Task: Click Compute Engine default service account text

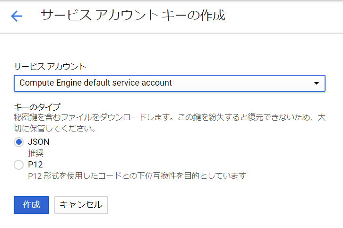Action: pos(95,83)
